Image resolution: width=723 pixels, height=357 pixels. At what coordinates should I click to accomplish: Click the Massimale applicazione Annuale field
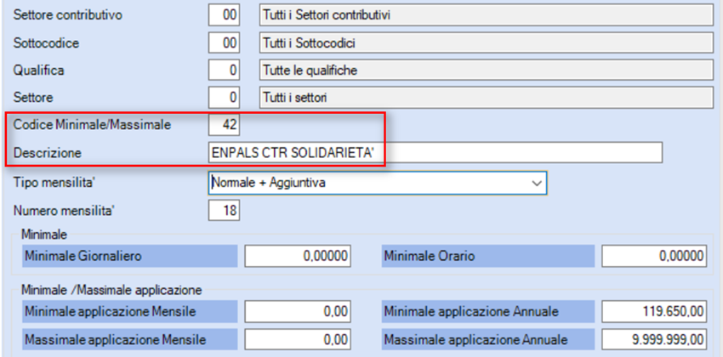654,340
